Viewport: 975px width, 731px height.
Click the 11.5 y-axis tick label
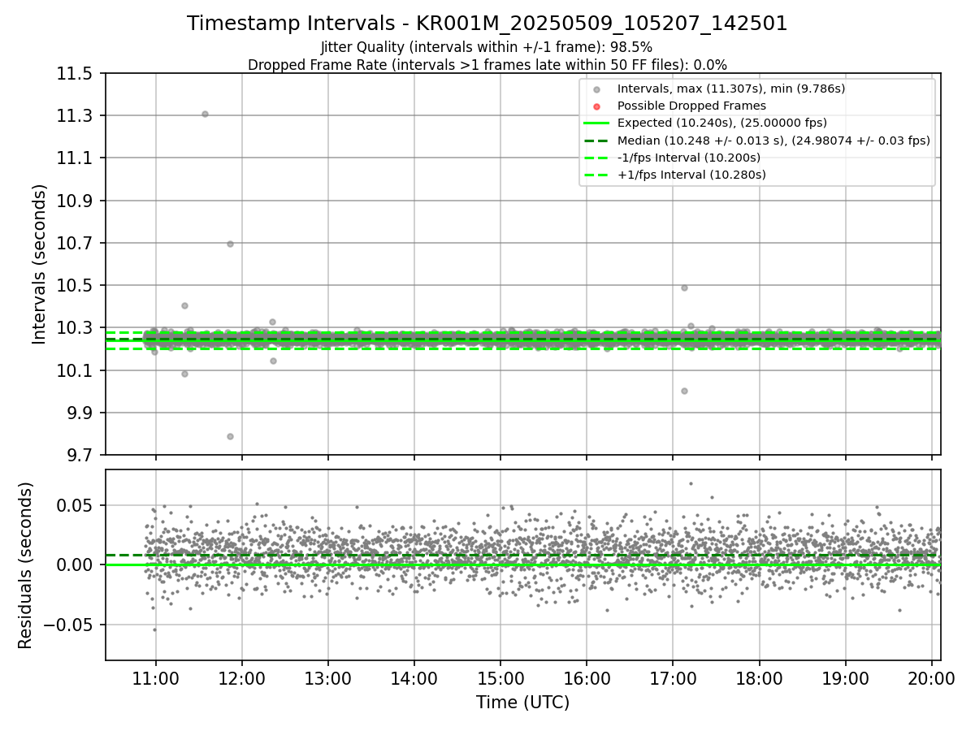tap(76, 73)
